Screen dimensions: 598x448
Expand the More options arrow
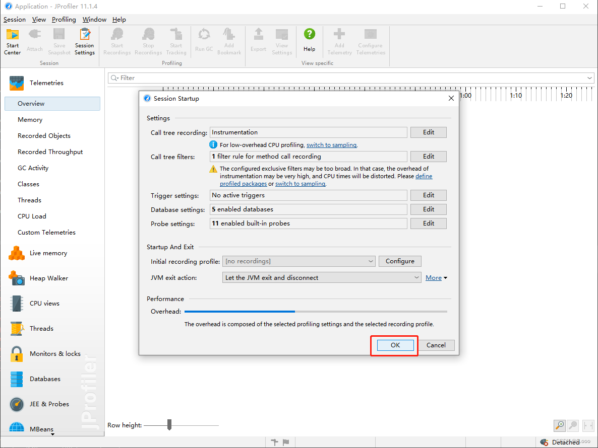pos(445,278)
